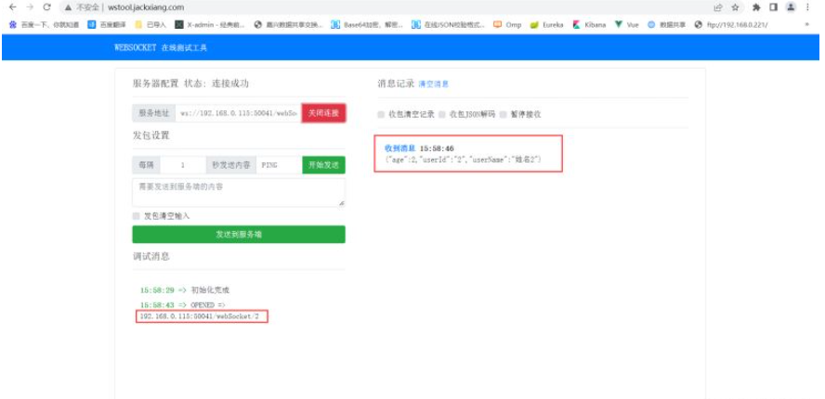Click the 发包设置 heading
The image size is (825, 399).
(x=151, y=135)
